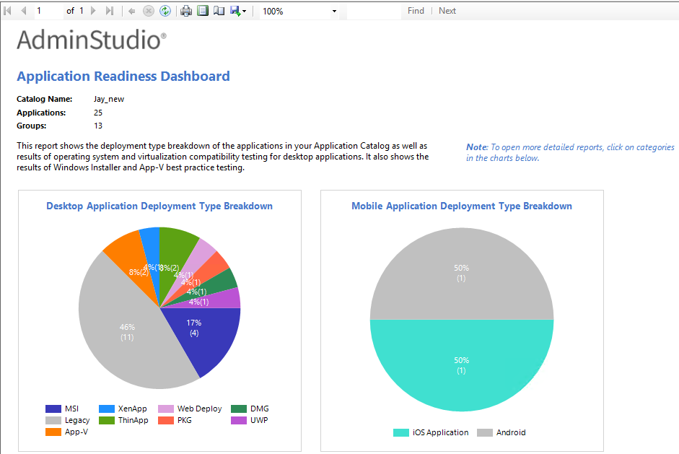Click the Web Deploy legend label
The image size is (679, 454).
[x=200, y=409]
